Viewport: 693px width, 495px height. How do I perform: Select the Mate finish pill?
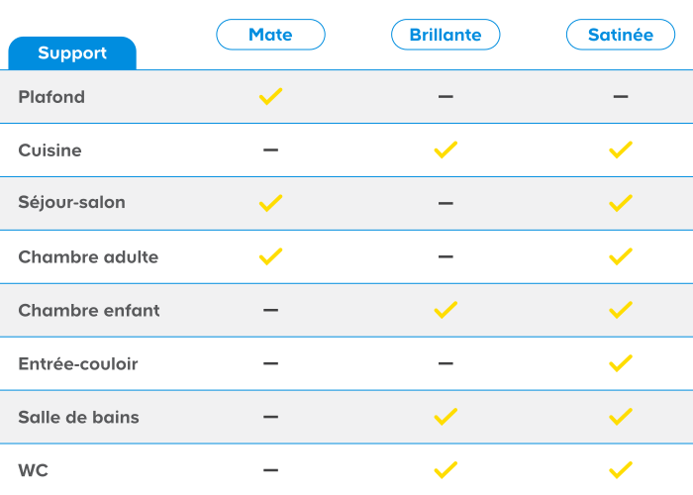point(270,35)
